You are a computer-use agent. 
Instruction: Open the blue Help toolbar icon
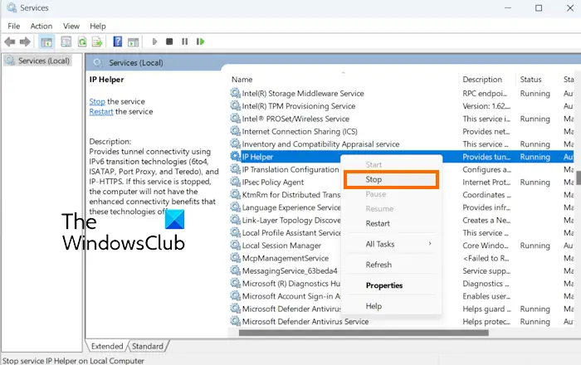118,41
